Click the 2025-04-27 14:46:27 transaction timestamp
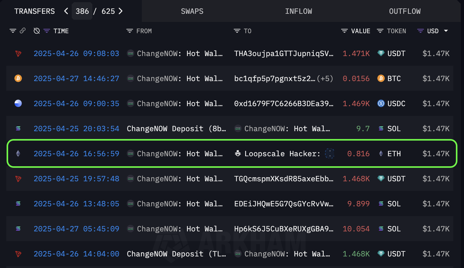The width and height of the screenshot is (464, 268). 76,79
